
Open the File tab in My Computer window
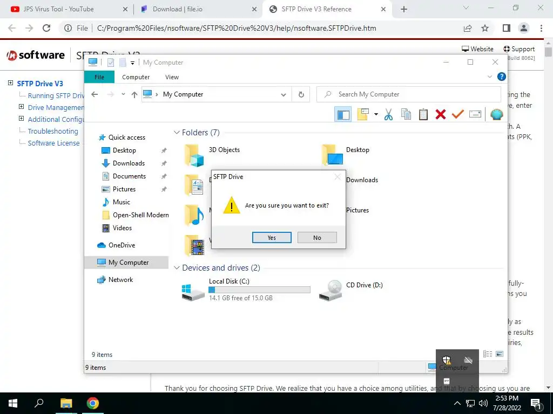point(99,77)
